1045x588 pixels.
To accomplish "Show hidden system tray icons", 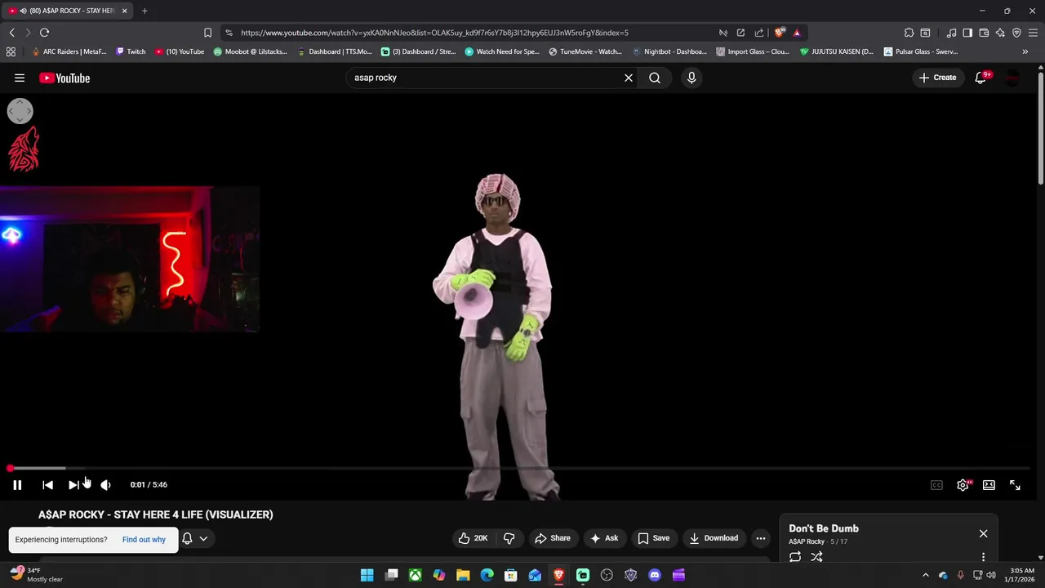I will (925, 575).
